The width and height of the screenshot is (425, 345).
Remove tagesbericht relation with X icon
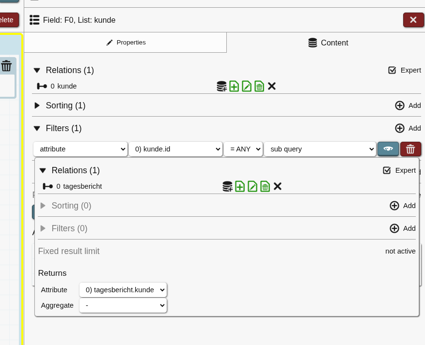coord(278,186)
